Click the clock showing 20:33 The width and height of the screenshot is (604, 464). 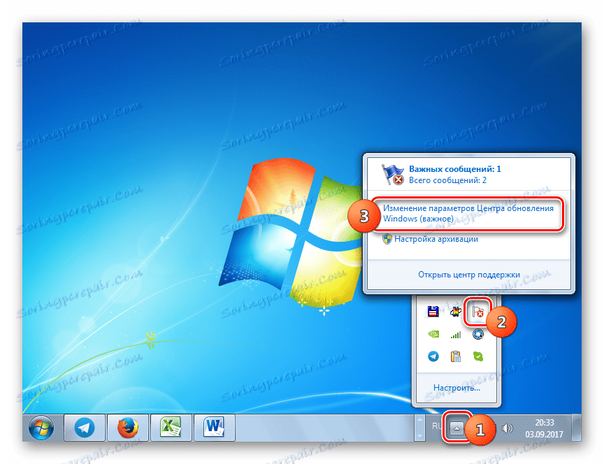(545, 422)
